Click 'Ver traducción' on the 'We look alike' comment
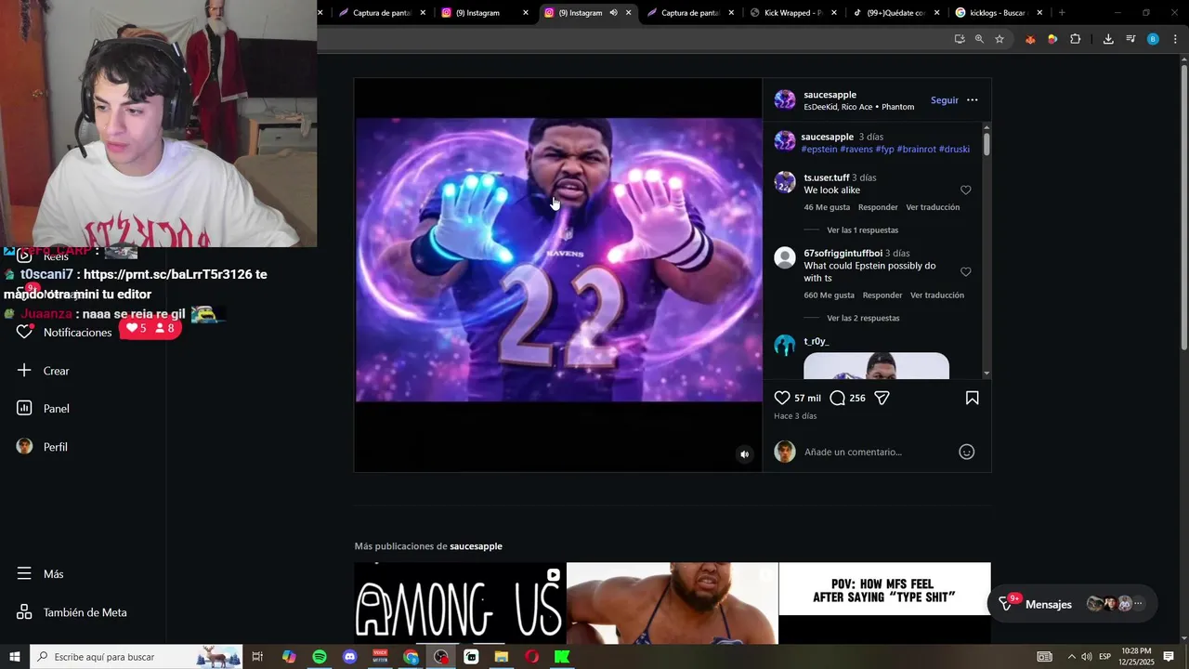 pyautogui.click(x=933, y=207)
